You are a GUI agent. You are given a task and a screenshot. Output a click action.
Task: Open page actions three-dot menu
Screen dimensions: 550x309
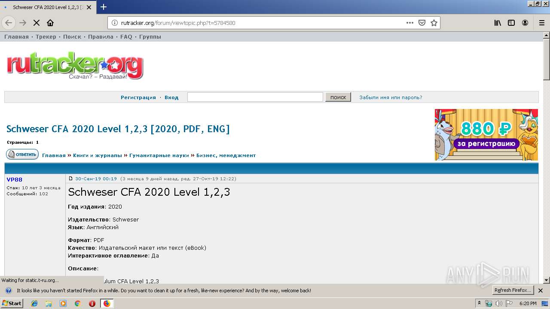pos(409,23)
